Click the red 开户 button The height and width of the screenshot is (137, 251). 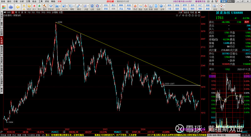(247, 22)
